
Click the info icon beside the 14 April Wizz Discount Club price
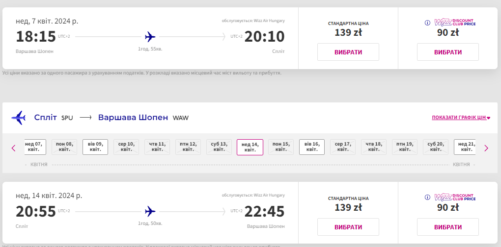pos(427,197)
